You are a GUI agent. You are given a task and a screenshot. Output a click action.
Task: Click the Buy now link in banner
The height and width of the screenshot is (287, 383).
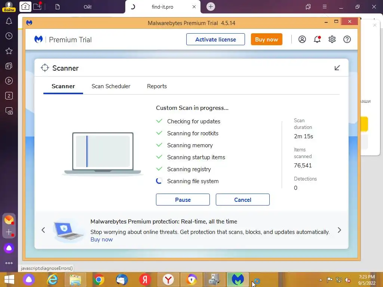coord(102,240)
